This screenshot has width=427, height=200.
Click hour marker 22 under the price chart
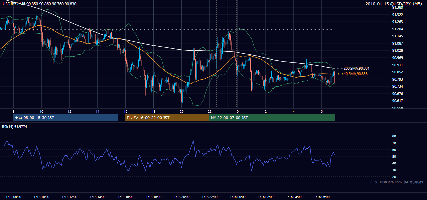pos(209,111)
